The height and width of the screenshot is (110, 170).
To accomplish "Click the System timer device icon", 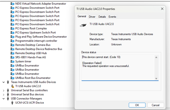I will coord(12,61).
